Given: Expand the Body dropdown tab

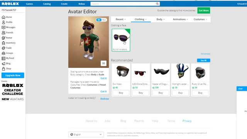Looking at the screenshot, I should click(x=161, y=19).
